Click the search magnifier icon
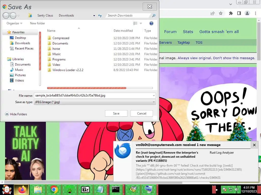The height and width of the screenshot is (195, 261). [x=154, y=15]
